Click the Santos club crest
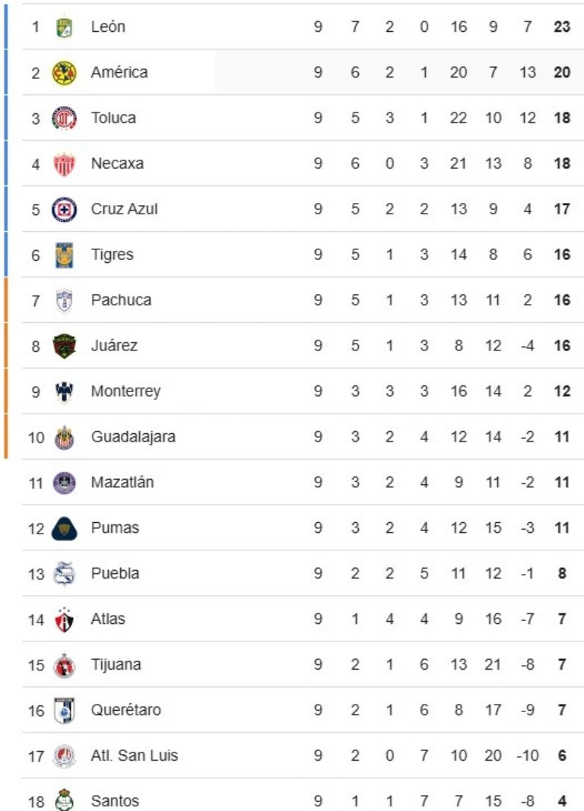Screen dimensions: 584x811 click(65, 800)
